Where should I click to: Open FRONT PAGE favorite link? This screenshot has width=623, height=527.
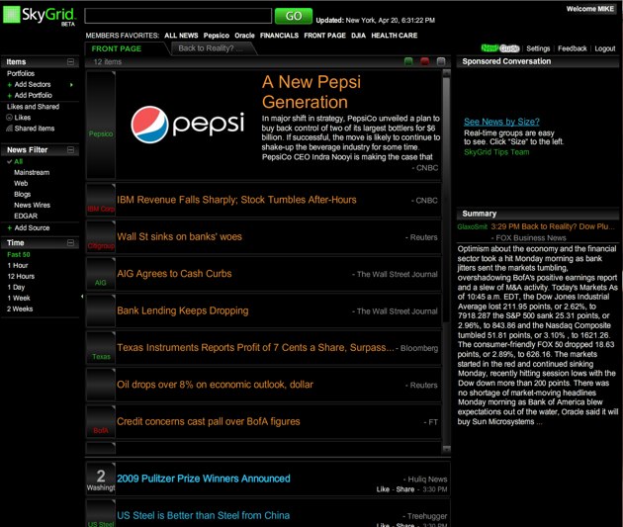click(325, 36)
